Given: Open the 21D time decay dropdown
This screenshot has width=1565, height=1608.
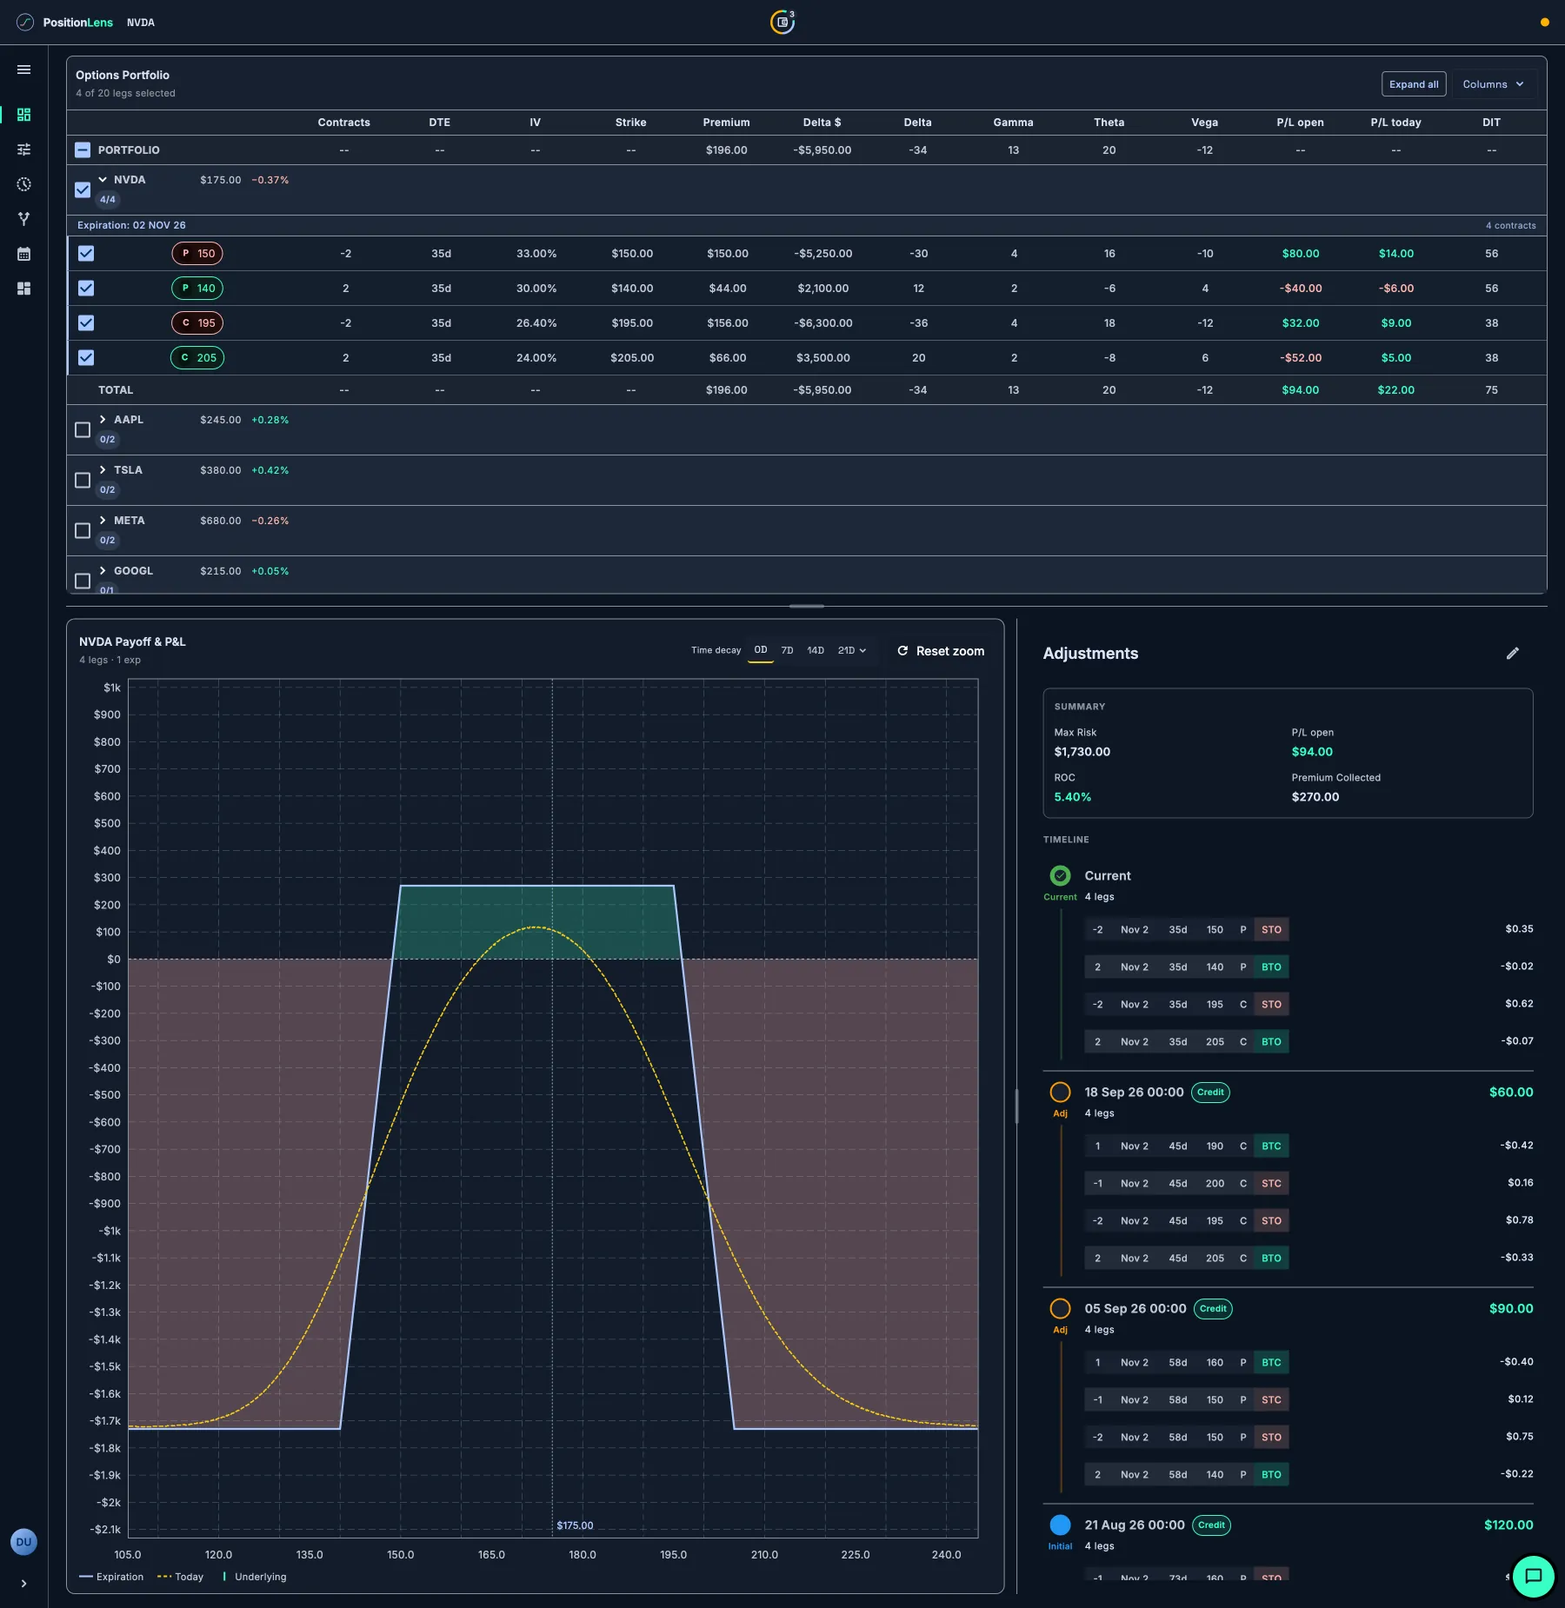Looking at the screenshot, I should [852, 651].
